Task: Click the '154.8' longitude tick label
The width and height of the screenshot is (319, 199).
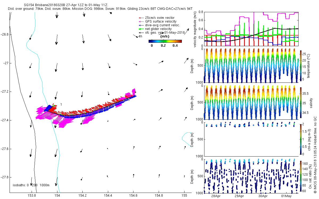Action: click(159, 196)
